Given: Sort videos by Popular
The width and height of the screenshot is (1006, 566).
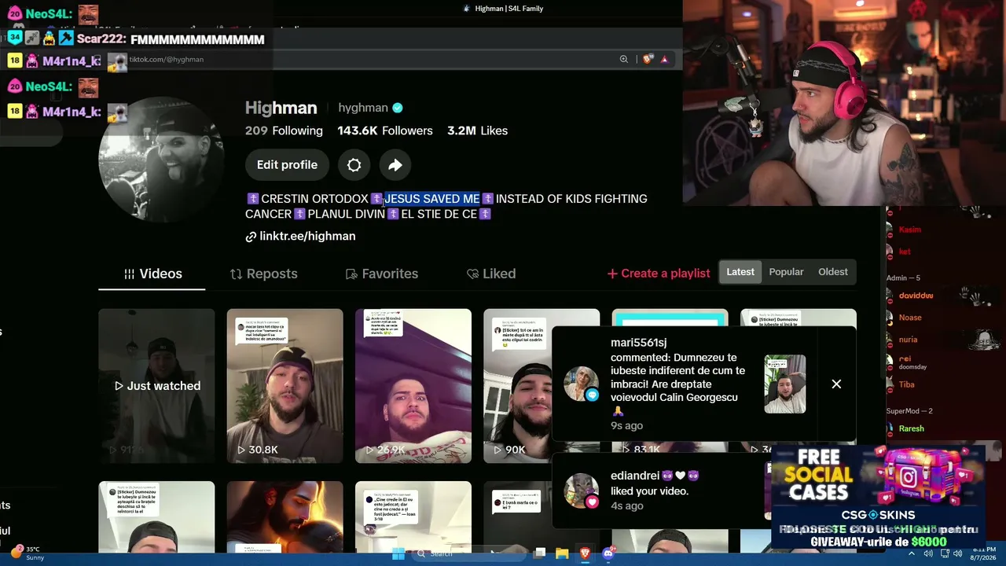Looking at the screenshot, I should point(786,272).
